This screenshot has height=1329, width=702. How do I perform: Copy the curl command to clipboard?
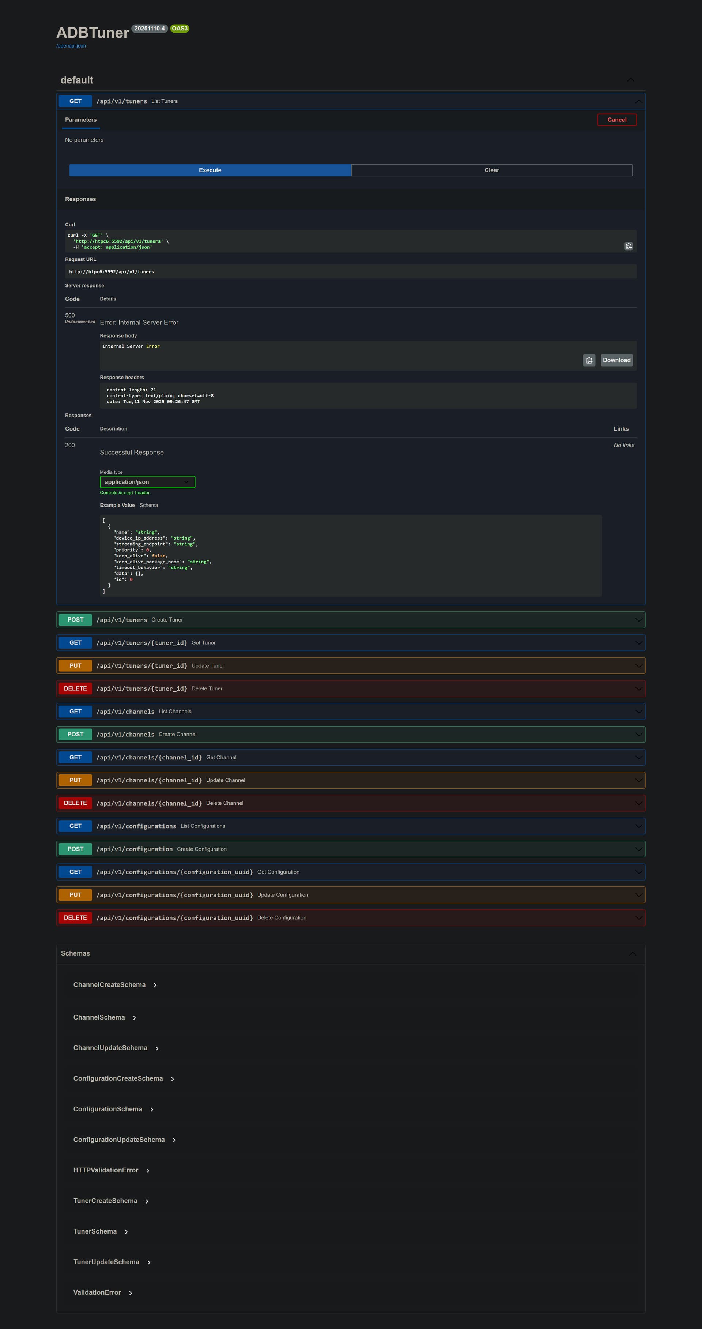click(628, 247)
